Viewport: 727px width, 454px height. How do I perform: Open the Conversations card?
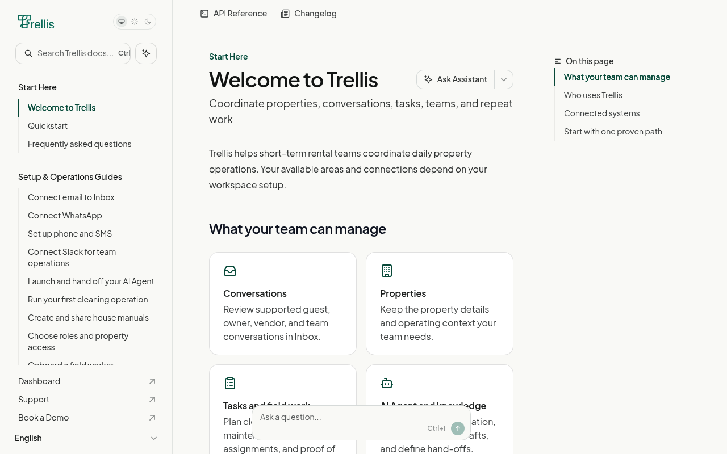tap(283, 304)
